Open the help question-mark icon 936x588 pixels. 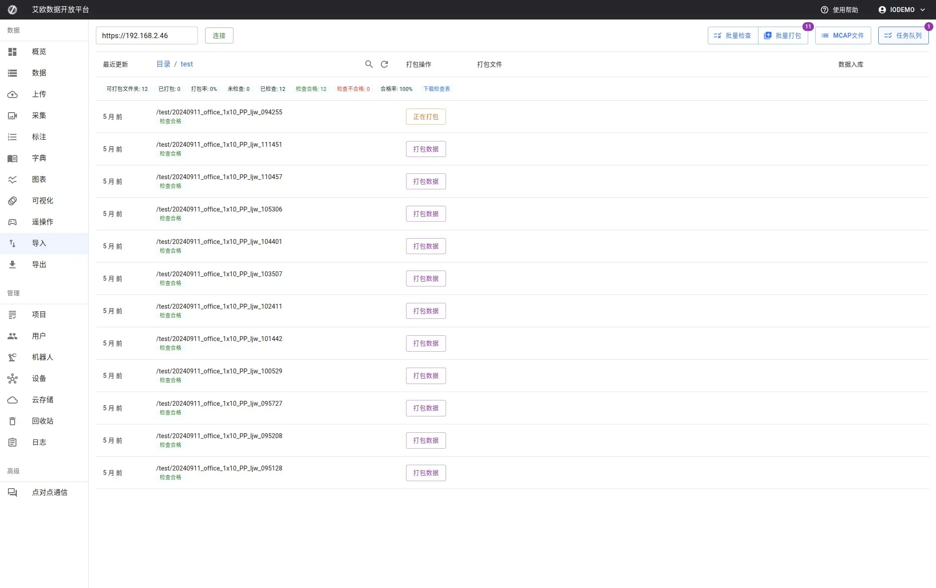(824, 10)
